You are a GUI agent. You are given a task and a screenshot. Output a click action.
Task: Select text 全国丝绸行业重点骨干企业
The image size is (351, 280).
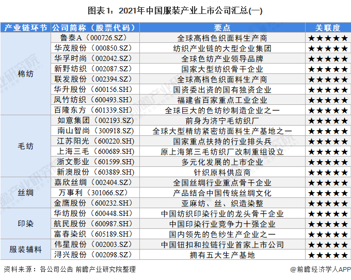click(x=222, y=182)
